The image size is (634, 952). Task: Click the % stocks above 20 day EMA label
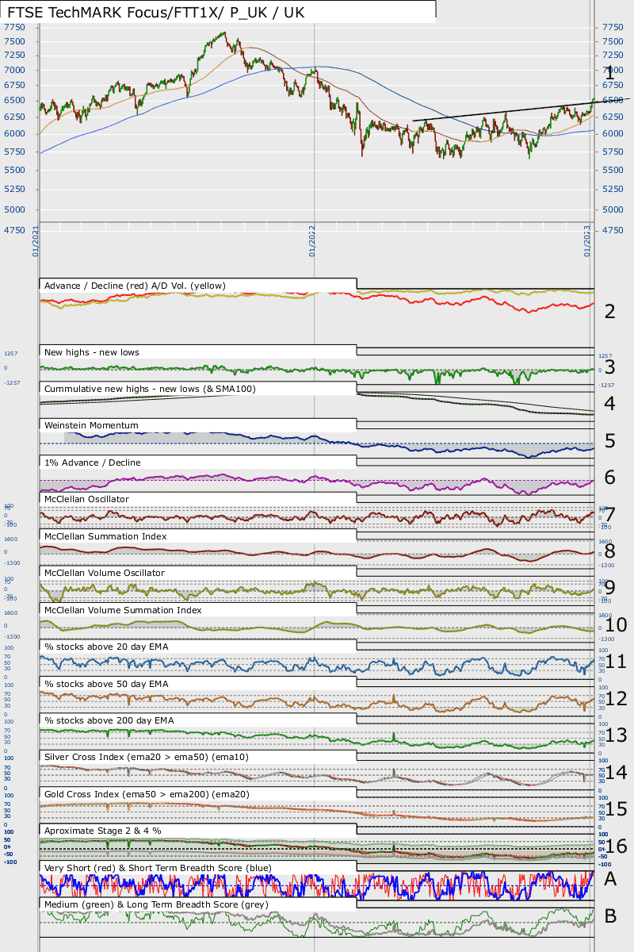point(106,647)
